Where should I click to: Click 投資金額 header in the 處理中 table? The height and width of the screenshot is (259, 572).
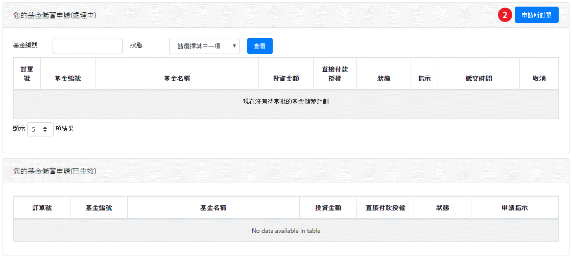tap(285, 79)
